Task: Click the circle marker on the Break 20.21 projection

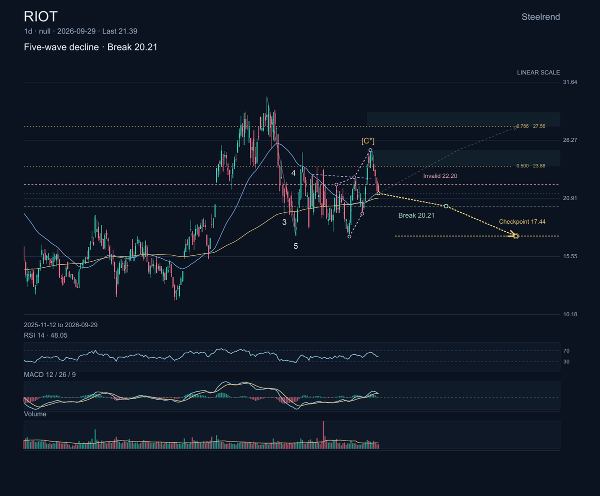Action: (446, 206)
